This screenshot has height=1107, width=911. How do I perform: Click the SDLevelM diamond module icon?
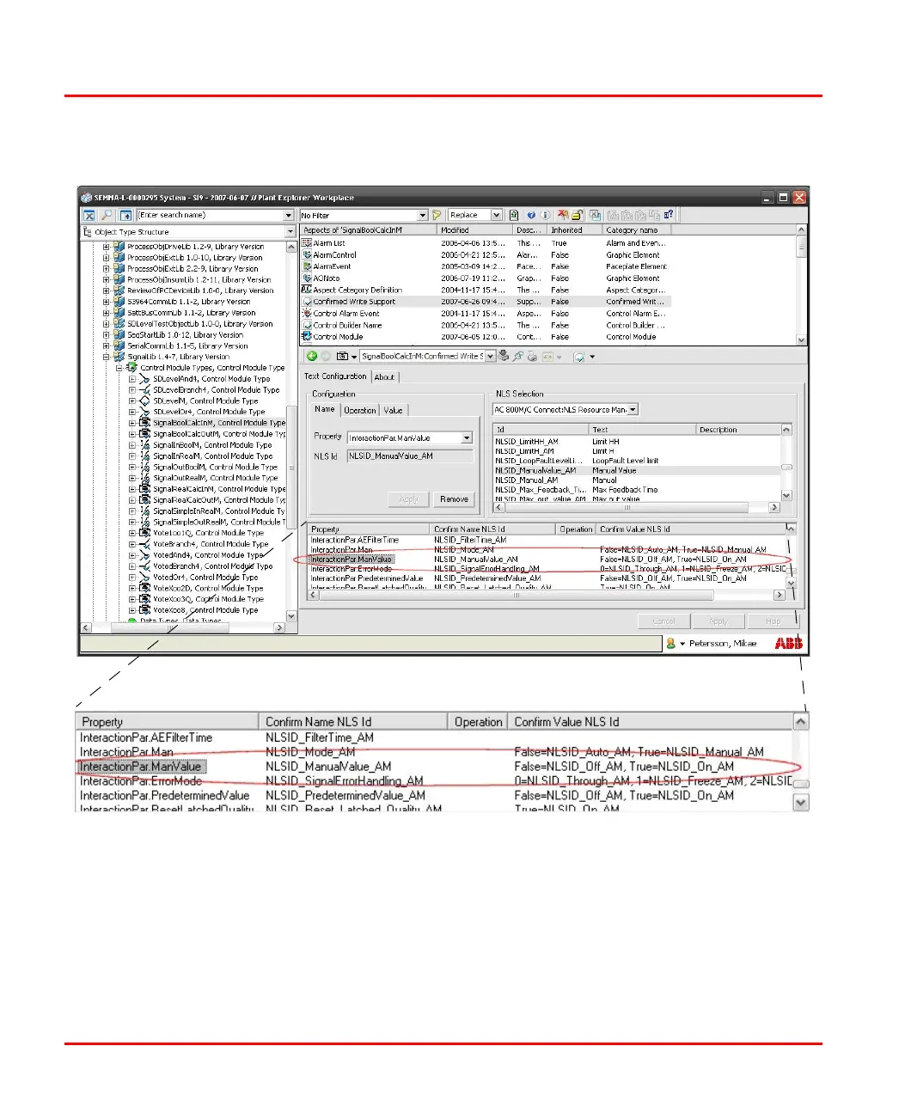144,401
